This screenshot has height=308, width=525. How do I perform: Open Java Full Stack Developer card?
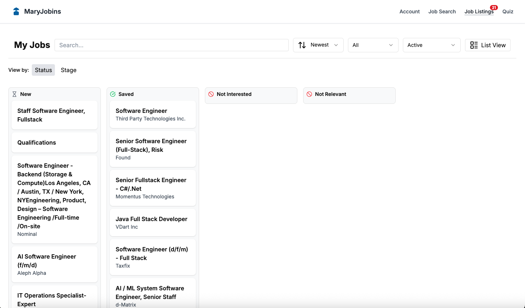pyautogui.click(x=153, y=223)
